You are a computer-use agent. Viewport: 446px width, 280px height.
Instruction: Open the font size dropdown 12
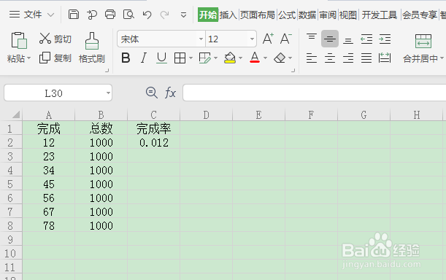point(252,39)
